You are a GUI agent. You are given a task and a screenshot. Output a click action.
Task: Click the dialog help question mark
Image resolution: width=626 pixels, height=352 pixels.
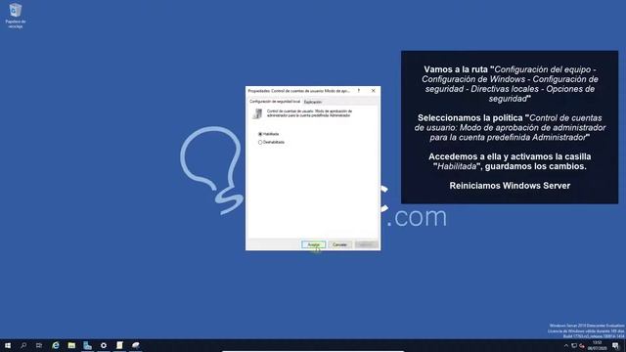pyautogui.click(x=359, y=91)
